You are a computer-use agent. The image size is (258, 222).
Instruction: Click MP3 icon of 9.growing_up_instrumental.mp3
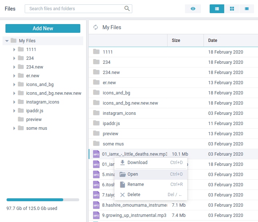[x=96, y=215]
